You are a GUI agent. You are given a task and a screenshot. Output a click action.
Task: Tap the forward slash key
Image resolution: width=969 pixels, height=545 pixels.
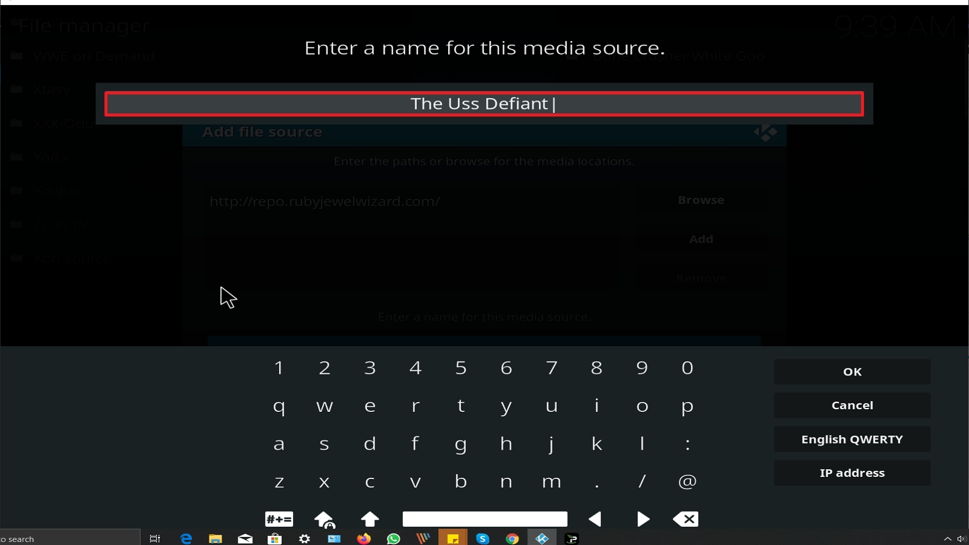coord(642,482)
